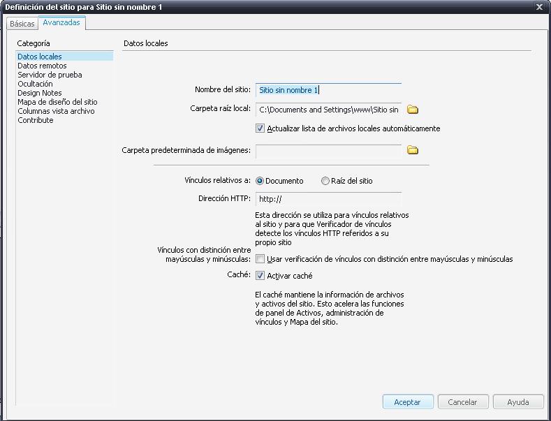The image size is (551, 421).
Task: Enable case-sensitive link verification checkbox
Action: pos(260,259)
